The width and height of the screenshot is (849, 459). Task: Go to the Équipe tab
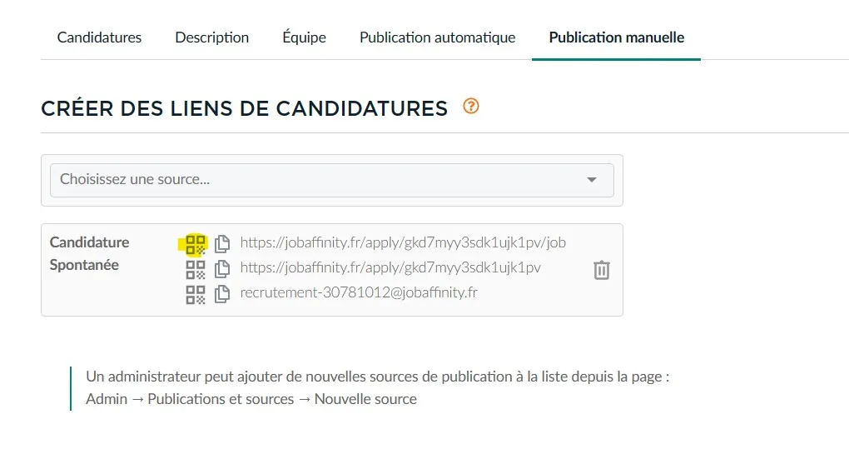305,37
